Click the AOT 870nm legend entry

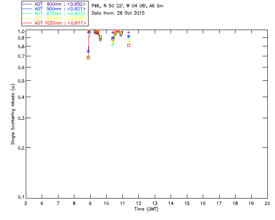(x=54, y=18)
